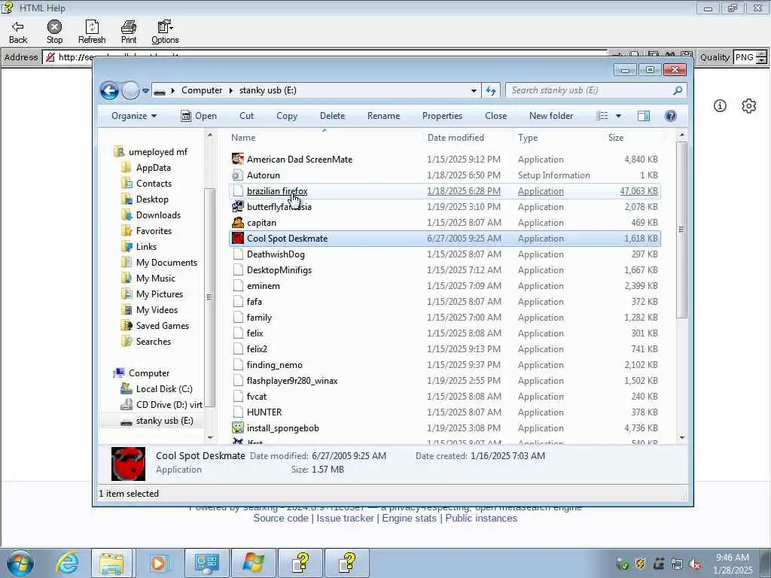
Task: Open AppData folder in navigation pane
Action: [x=153, y=168]
